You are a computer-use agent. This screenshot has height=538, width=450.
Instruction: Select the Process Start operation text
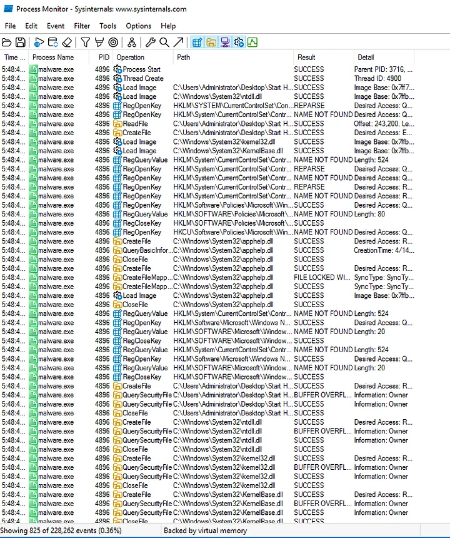(x=141, y=69)
